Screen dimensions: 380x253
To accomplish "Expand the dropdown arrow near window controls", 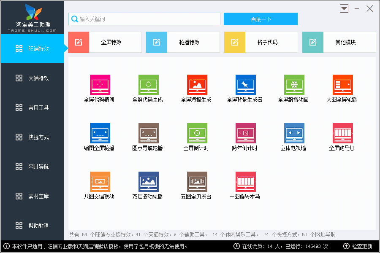I will coord(344,8).
